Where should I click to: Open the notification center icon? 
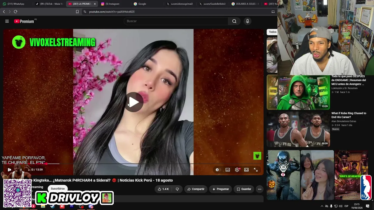point(368,206)
